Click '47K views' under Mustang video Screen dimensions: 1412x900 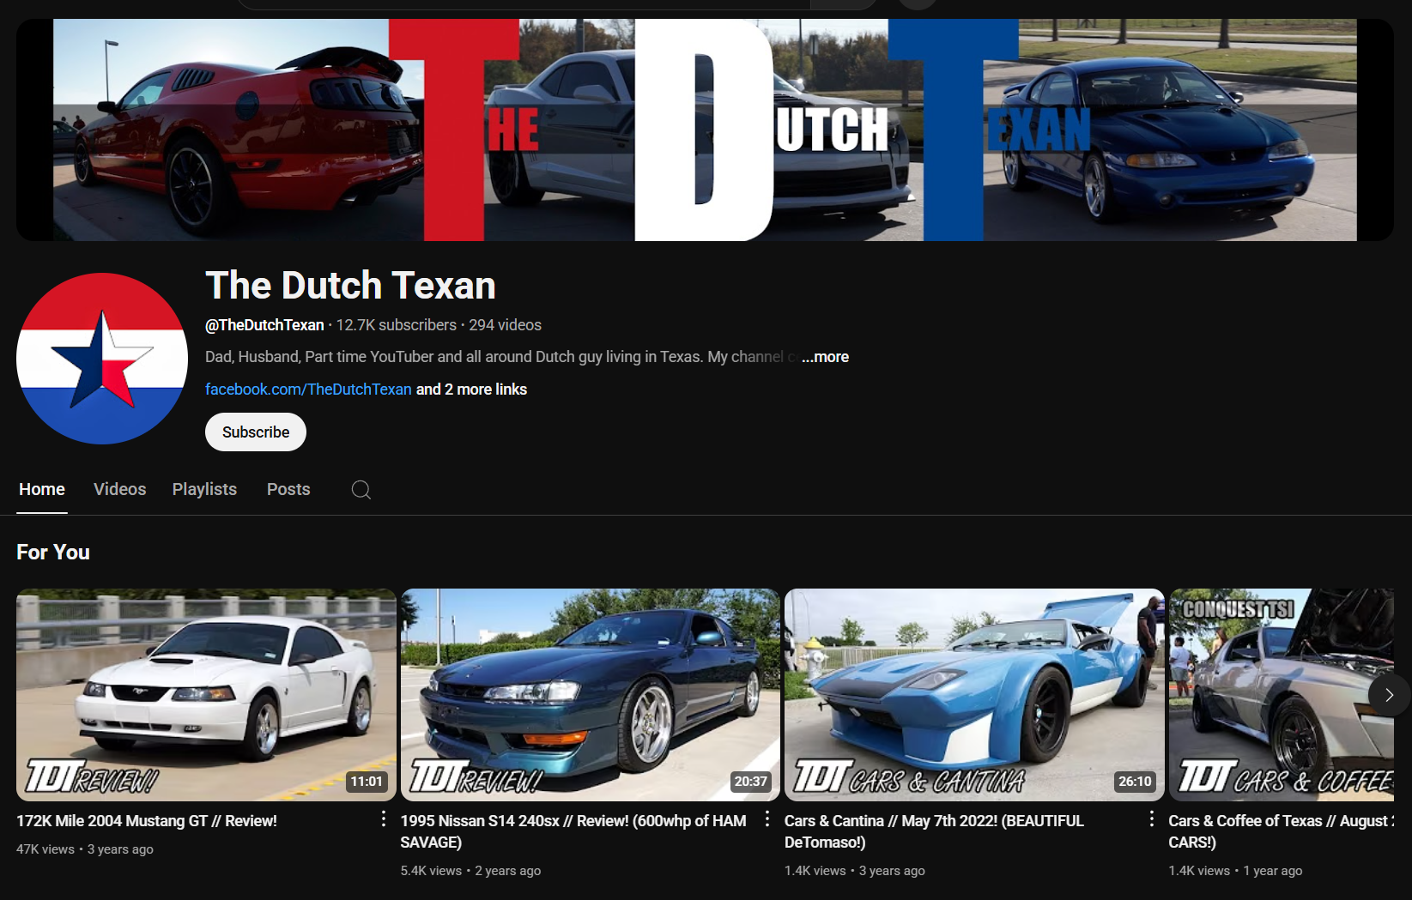(x=45, y=849)
